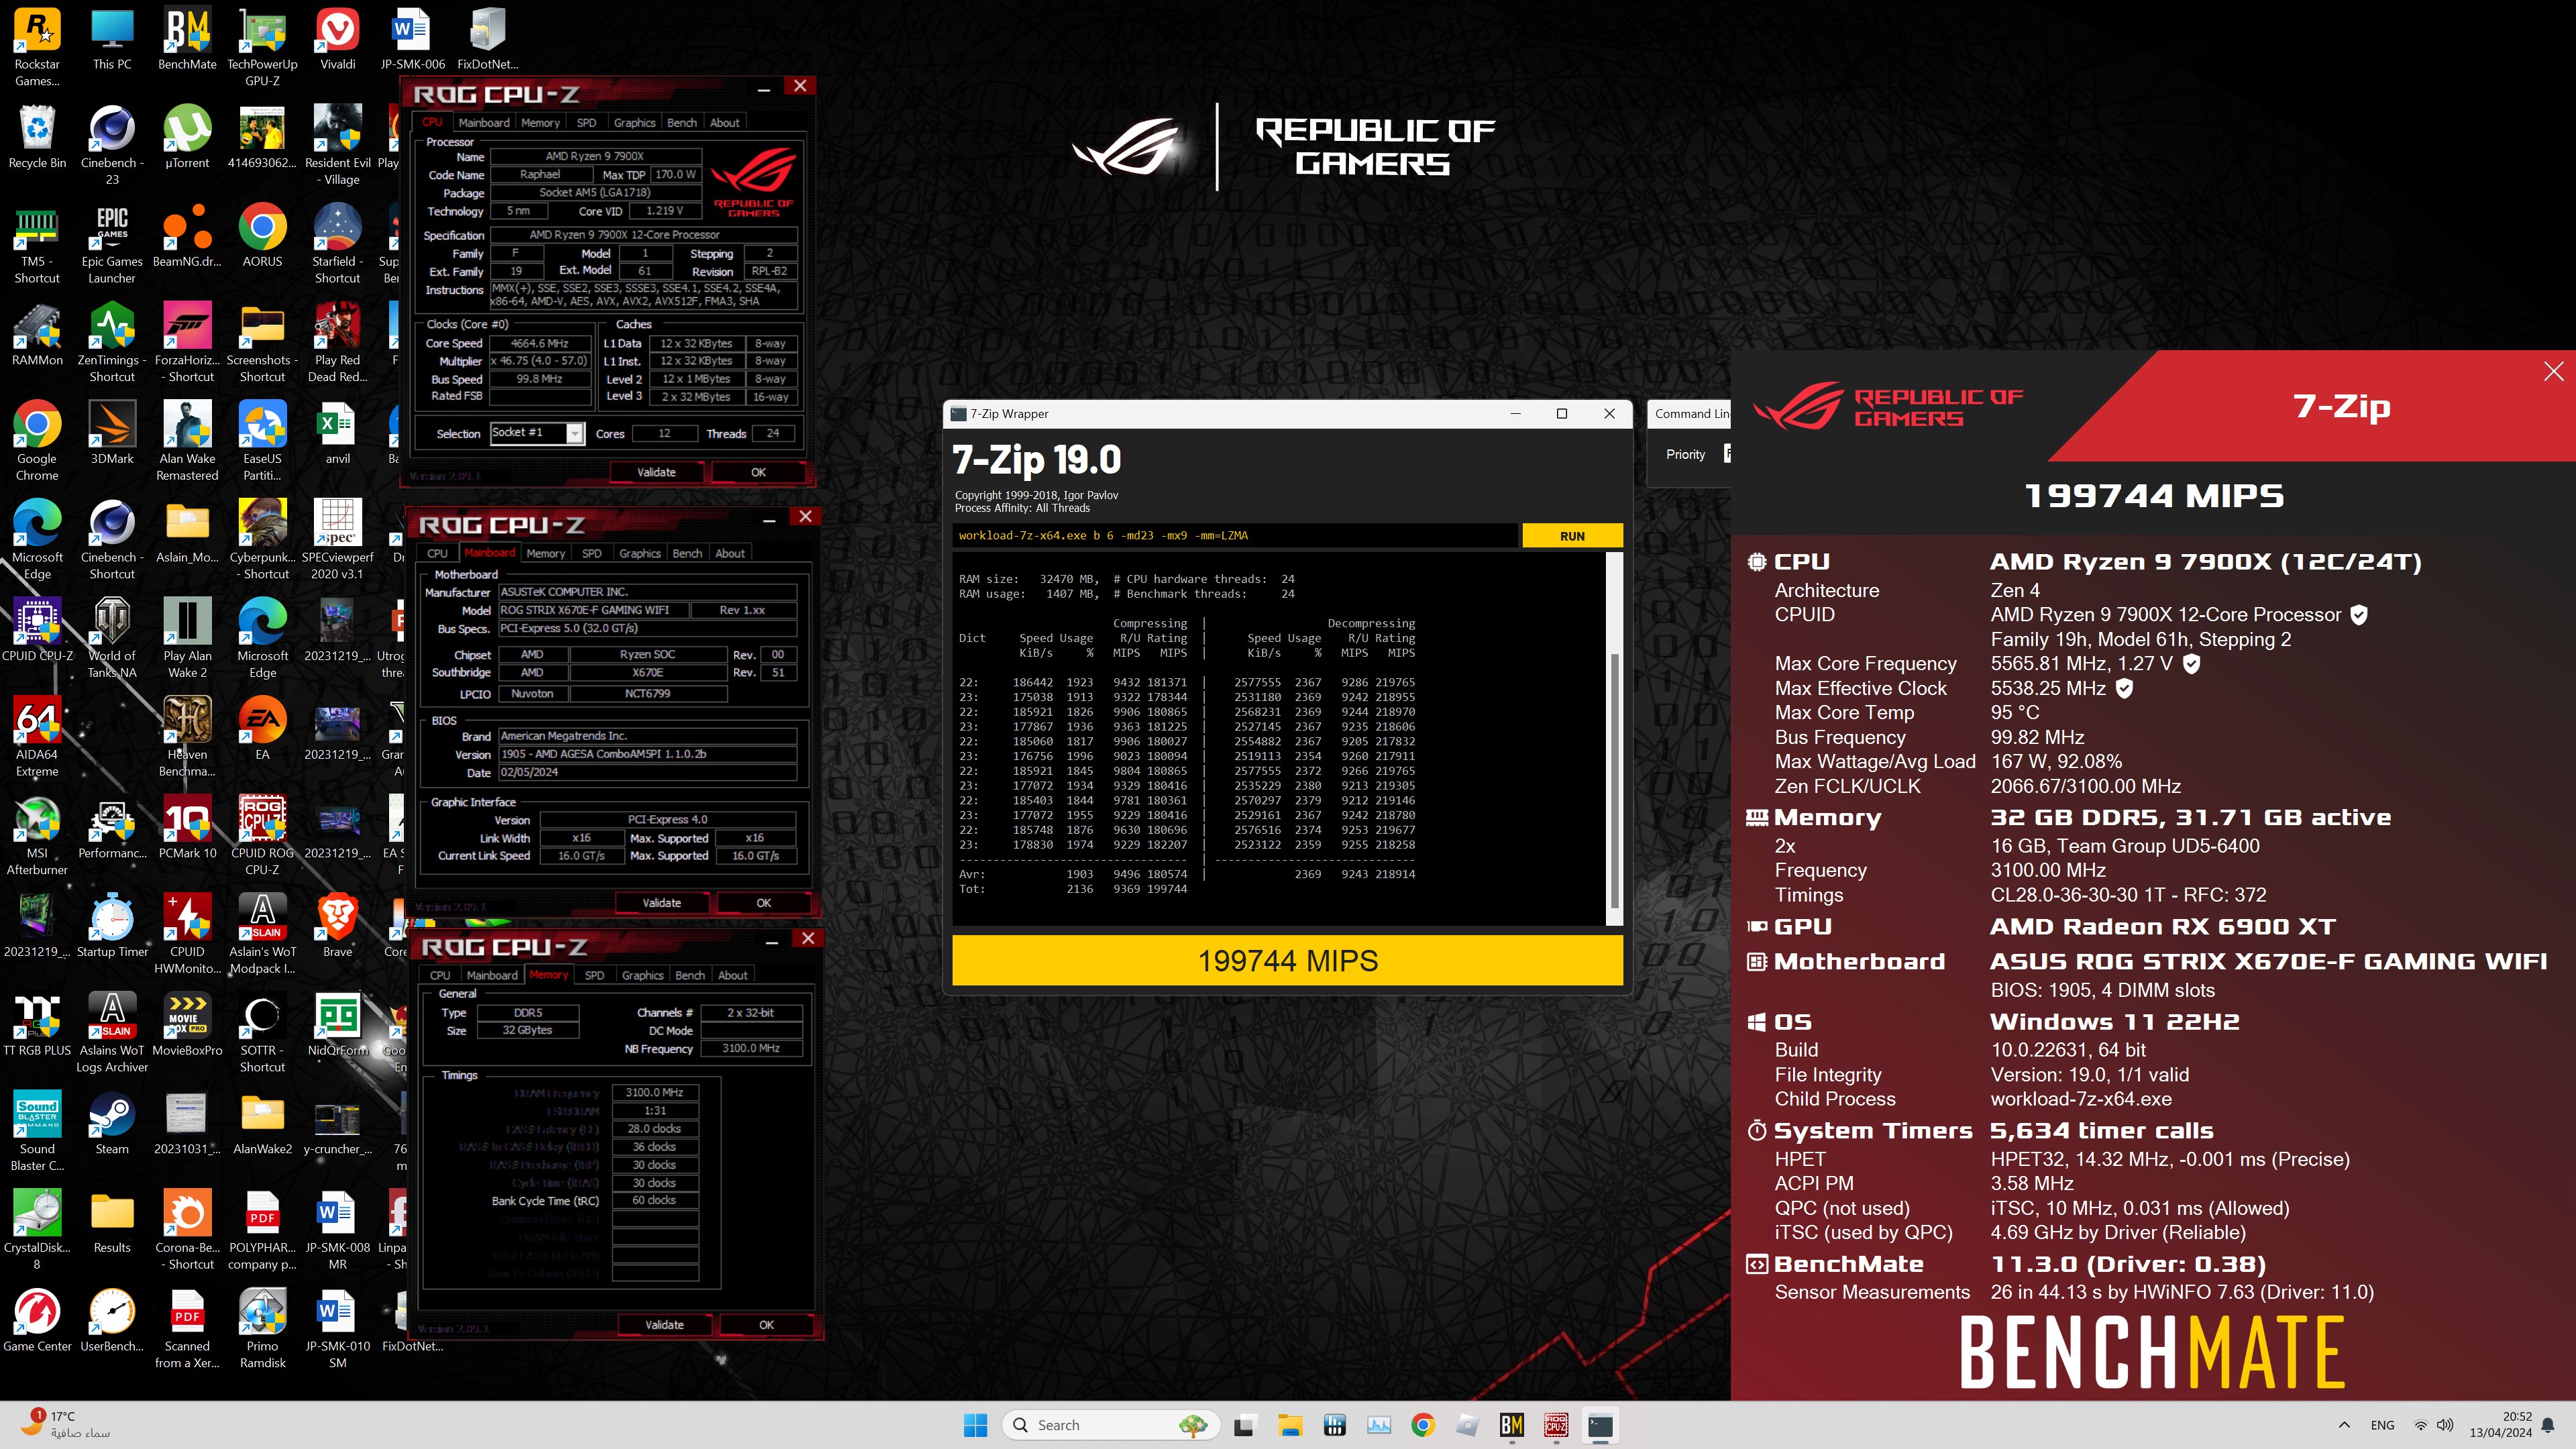Click the volume icon in system tray
Screen dimensions: 2576x1449
pos(2445,1425)
